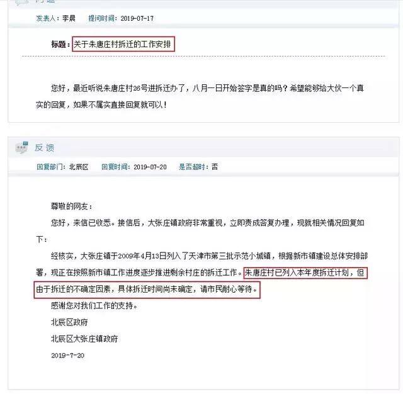Screen dimensions: 403x394
Task: Click the question body text paragraph
Action: pyautogui.click(x=200, y=96)
